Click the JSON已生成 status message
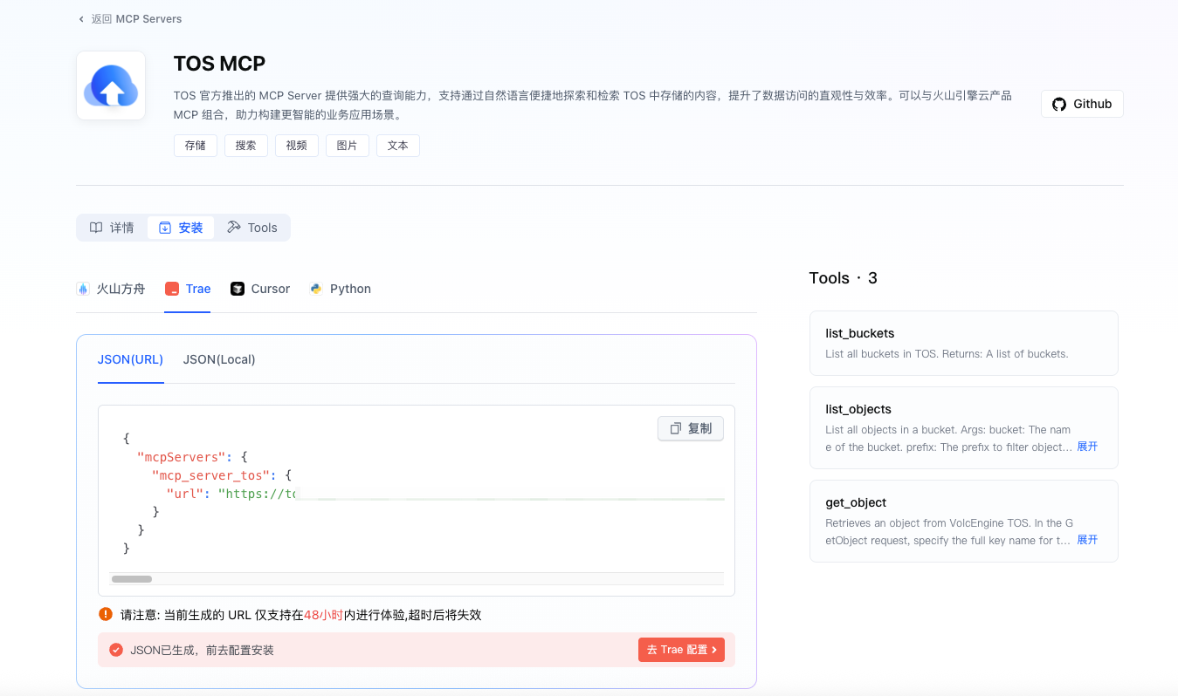The image size is (1178, 696). (202, 650)
